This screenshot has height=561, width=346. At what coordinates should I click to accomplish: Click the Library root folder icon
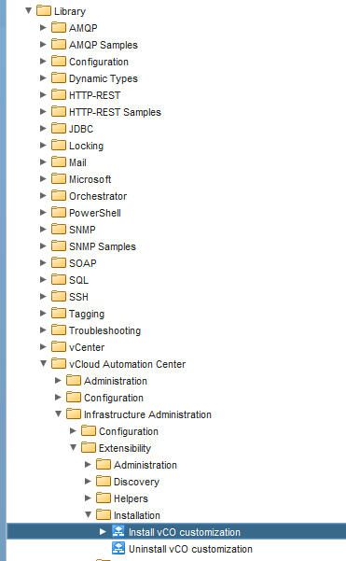44,10
